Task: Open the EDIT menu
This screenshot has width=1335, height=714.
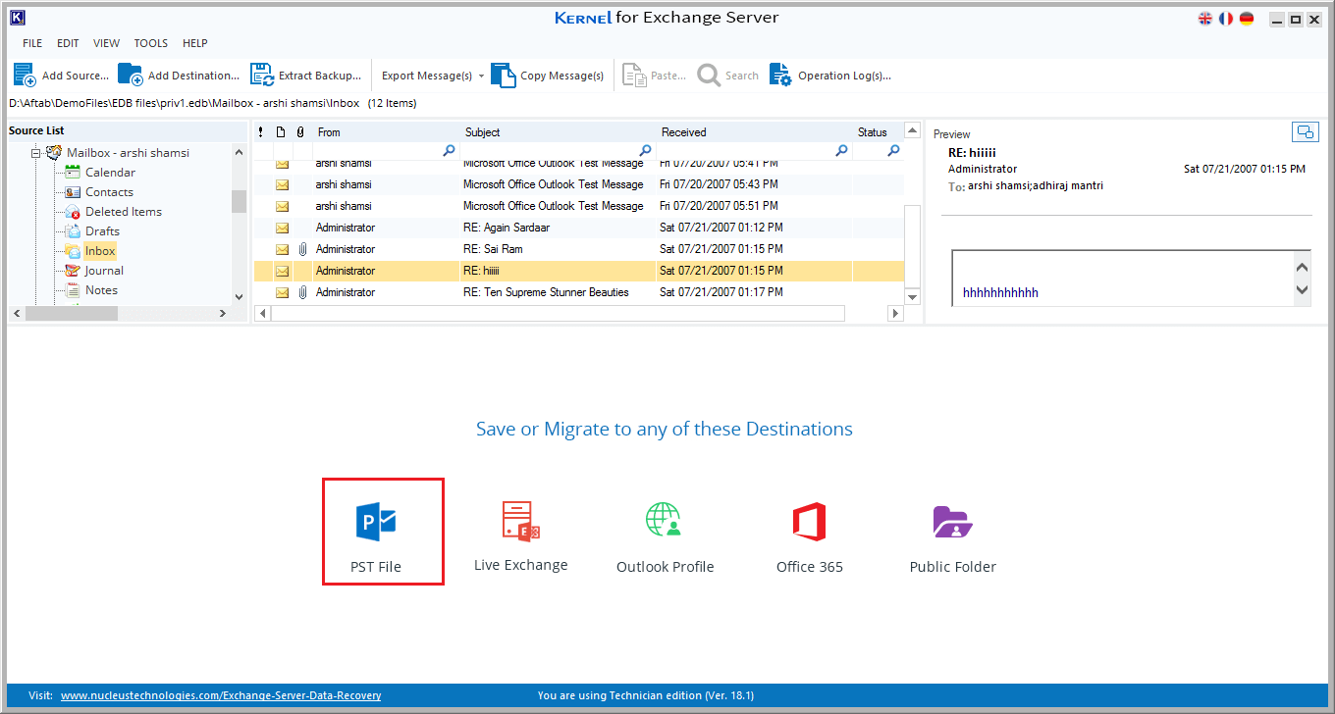Action: tap(68, 43)
